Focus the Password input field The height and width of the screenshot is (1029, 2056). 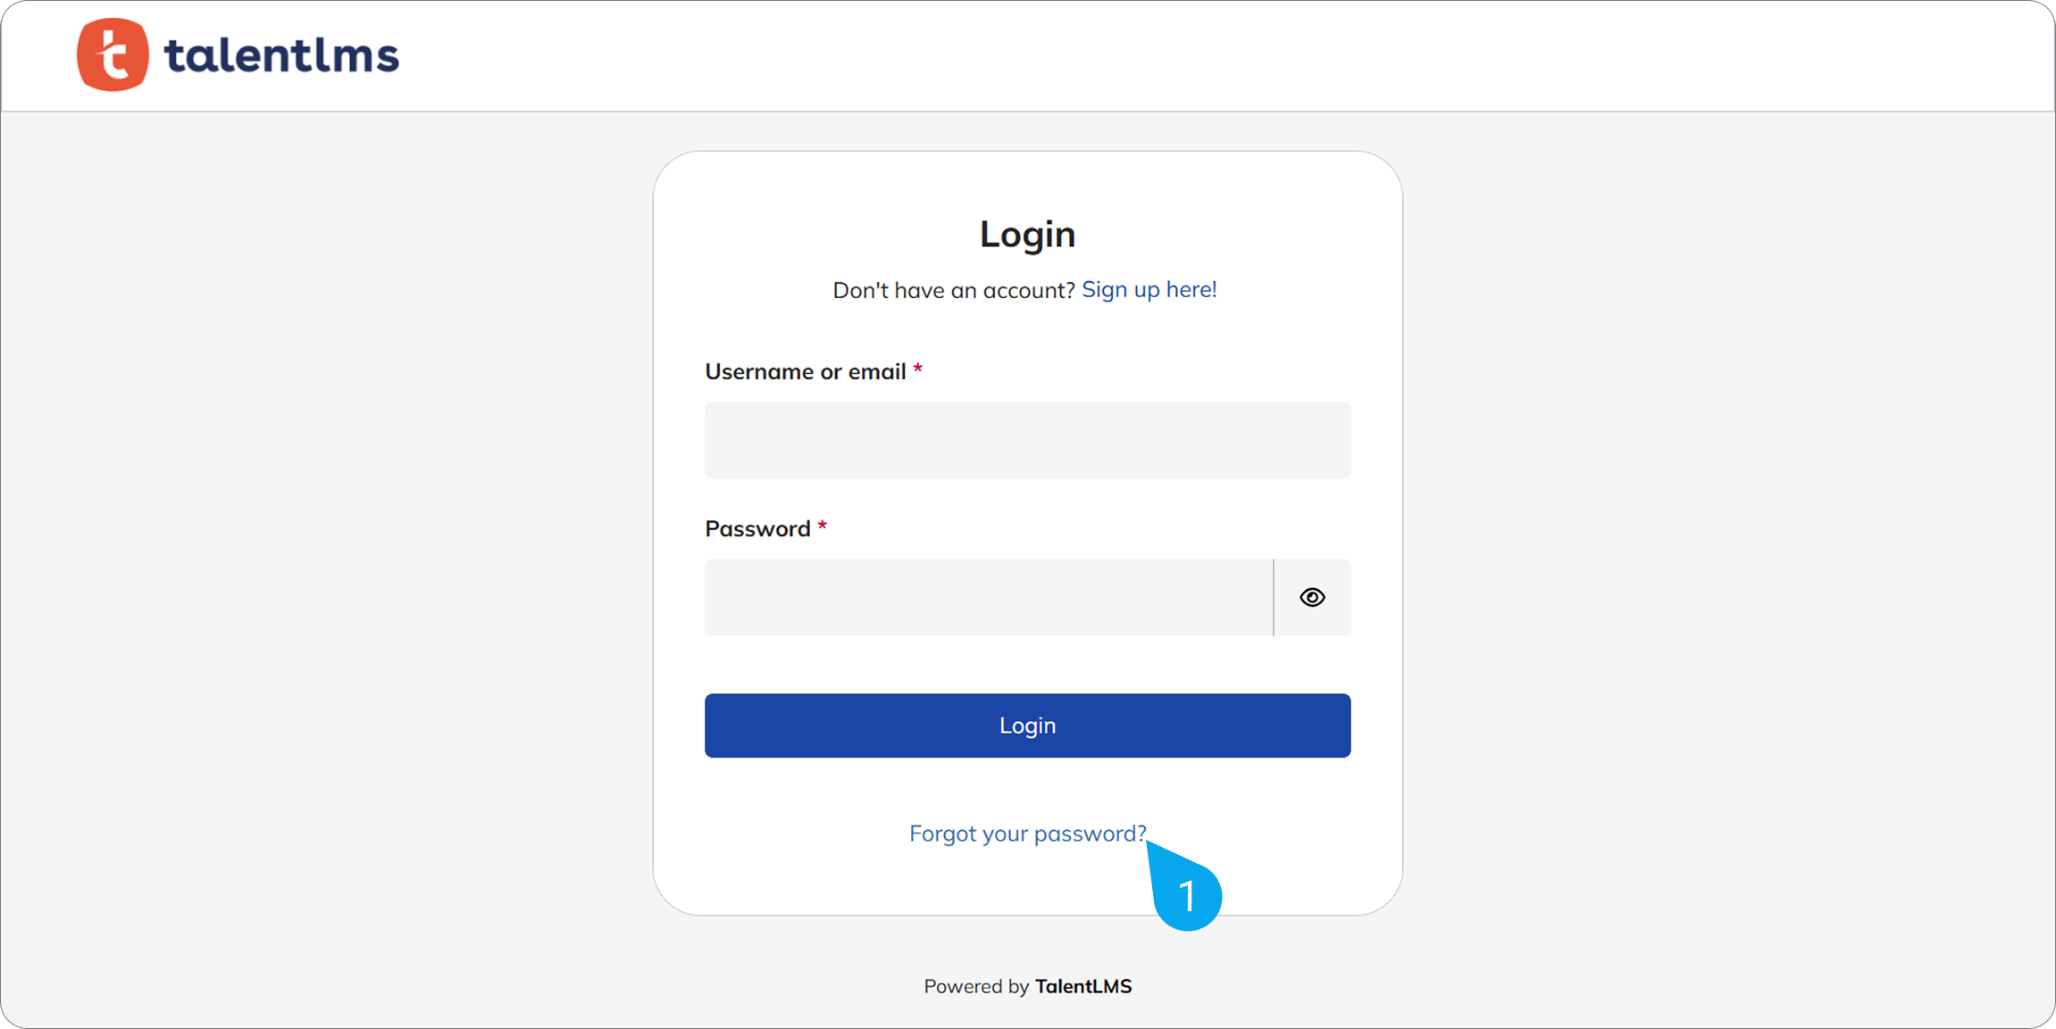(988, 597)
